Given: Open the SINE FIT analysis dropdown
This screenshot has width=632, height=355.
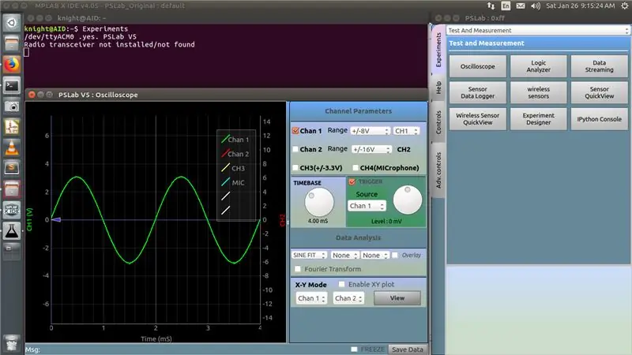Looking at the screenshot, I should point(309,255).
